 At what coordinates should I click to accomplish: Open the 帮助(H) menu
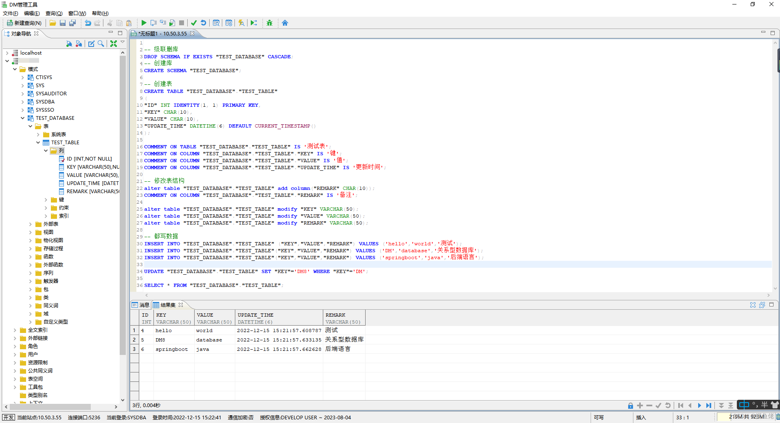(100, 13)
